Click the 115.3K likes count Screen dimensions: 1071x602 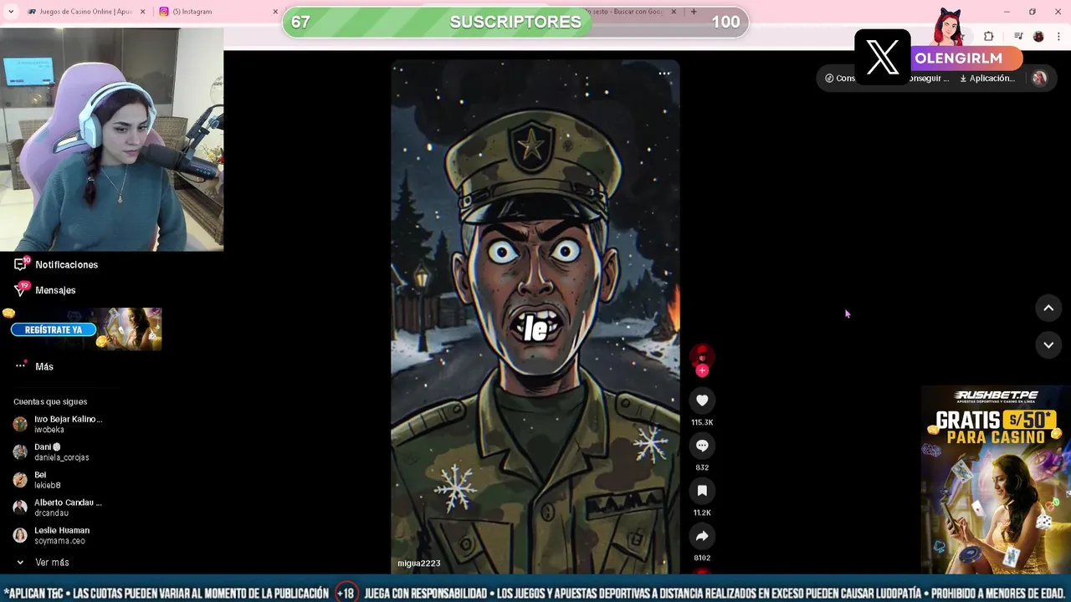(702, 422)
